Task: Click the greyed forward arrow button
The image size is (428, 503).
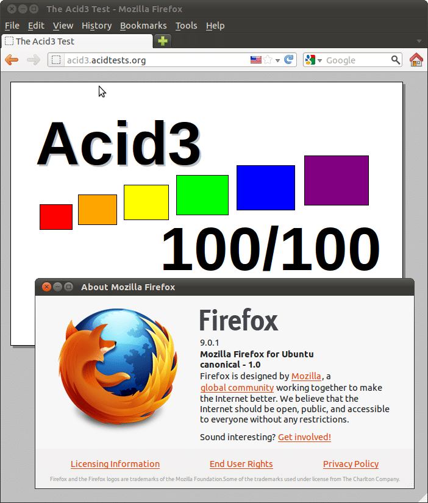Action: [34, 60]
